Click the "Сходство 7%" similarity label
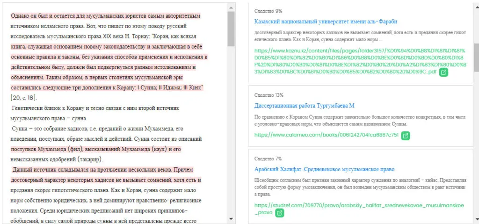 click(268, 159)
